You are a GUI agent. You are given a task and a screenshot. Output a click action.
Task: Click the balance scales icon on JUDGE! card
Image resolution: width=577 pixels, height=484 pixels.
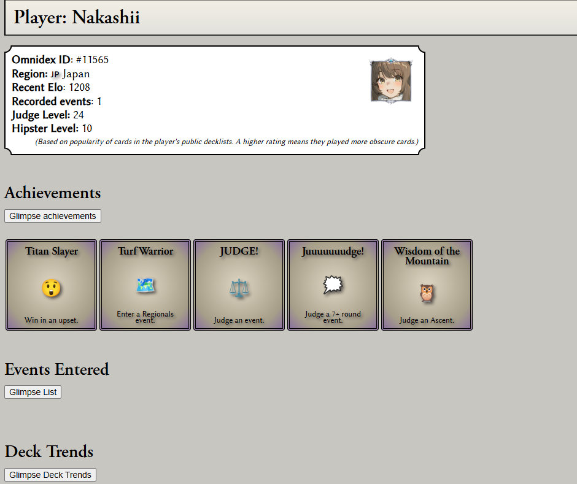point(239,288)
